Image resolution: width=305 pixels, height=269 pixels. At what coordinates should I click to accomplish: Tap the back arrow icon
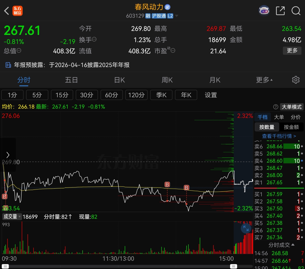7,11
